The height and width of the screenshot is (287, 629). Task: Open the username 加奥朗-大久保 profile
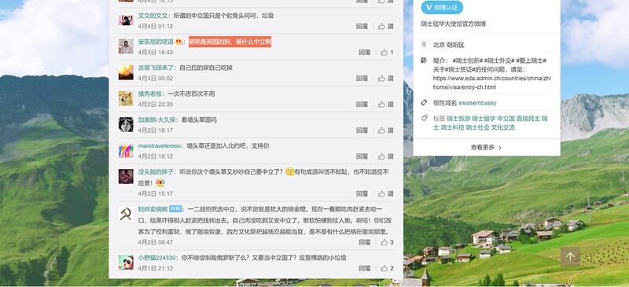156,120
